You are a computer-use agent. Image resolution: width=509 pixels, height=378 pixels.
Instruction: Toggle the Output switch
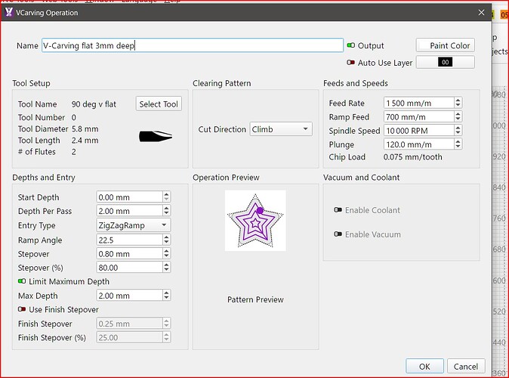pyautogui.click(x=350, y=45)
